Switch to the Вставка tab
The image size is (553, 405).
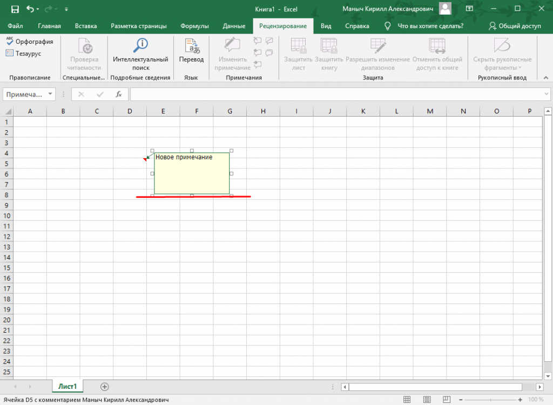86,26
